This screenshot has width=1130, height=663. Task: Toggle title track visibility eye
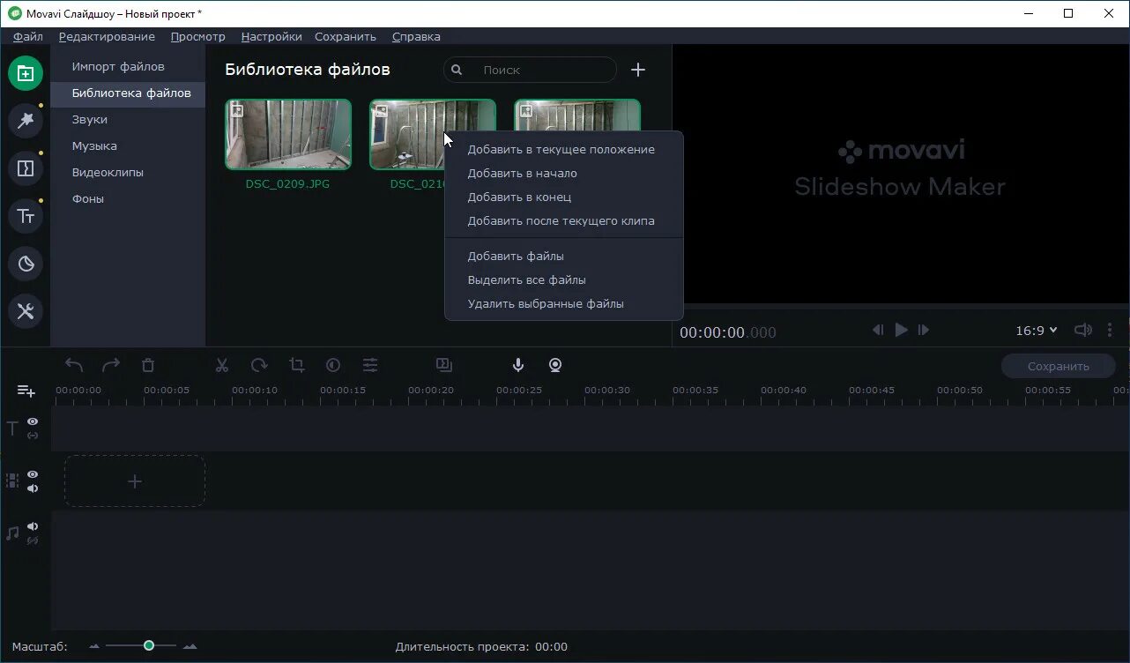[33, 421]
